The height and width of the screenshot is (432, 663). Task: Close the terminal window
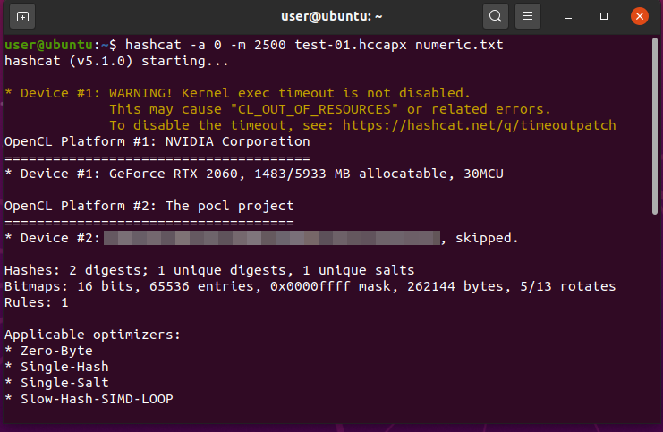pos(639,16)
